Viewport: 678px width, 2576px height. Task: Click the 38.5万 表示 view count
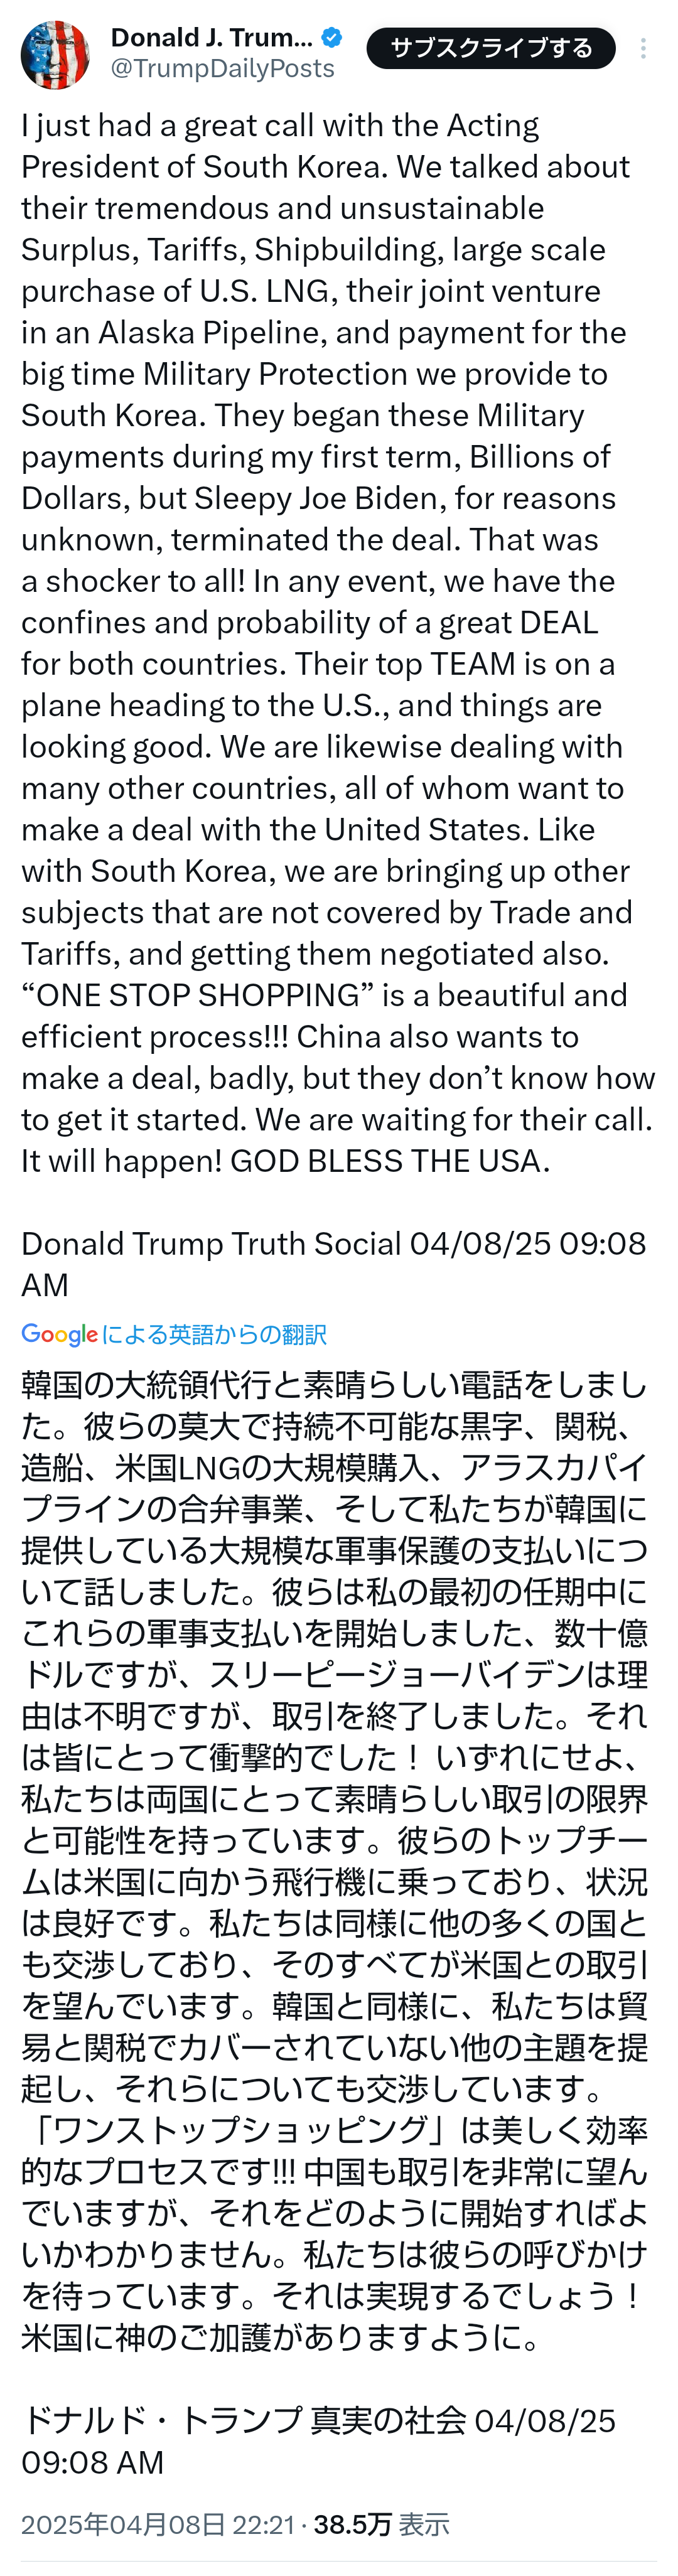[x=381, y=2524]
